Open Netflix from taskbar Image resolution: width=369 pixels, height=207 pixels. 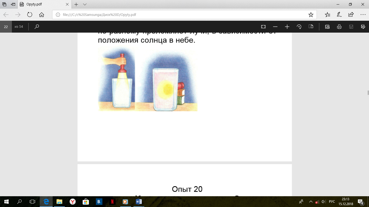(112, 202)
